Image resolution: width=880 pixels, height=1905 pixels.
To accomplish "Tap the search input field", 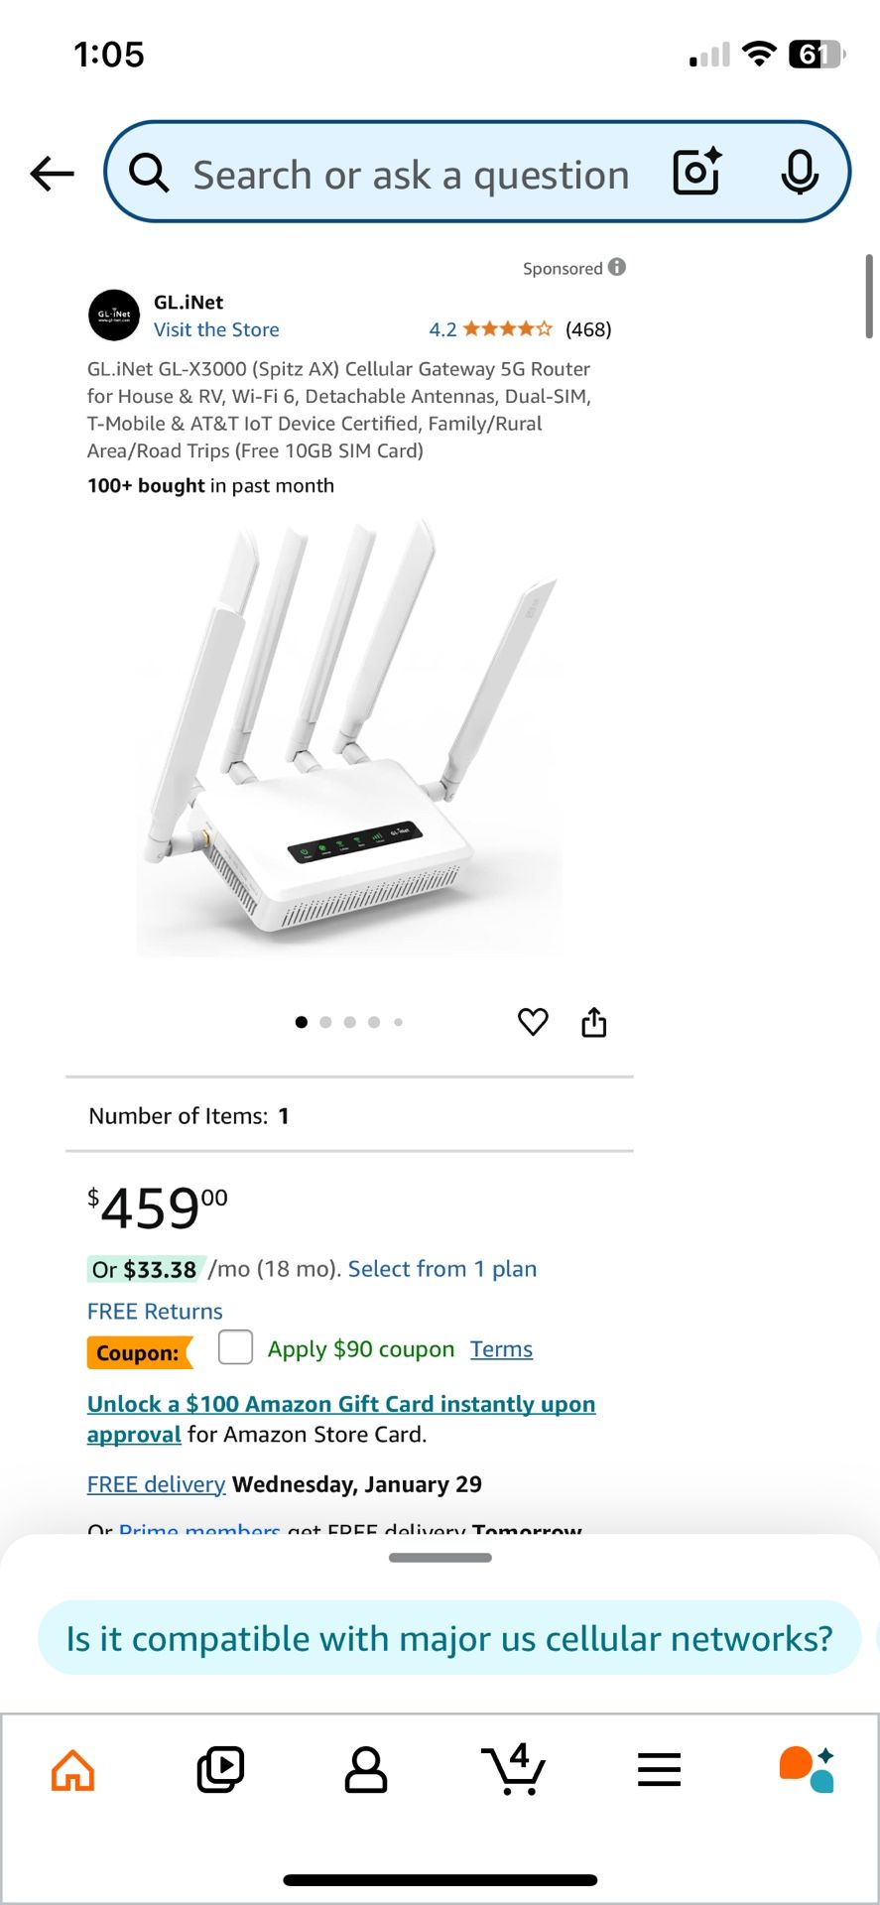I will click(x=411, y=175).
